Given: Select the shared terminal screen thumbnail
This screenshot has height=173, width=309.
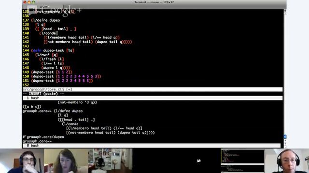Looking at the screenshot, I should pyautogui.click(x=242, y=161).
